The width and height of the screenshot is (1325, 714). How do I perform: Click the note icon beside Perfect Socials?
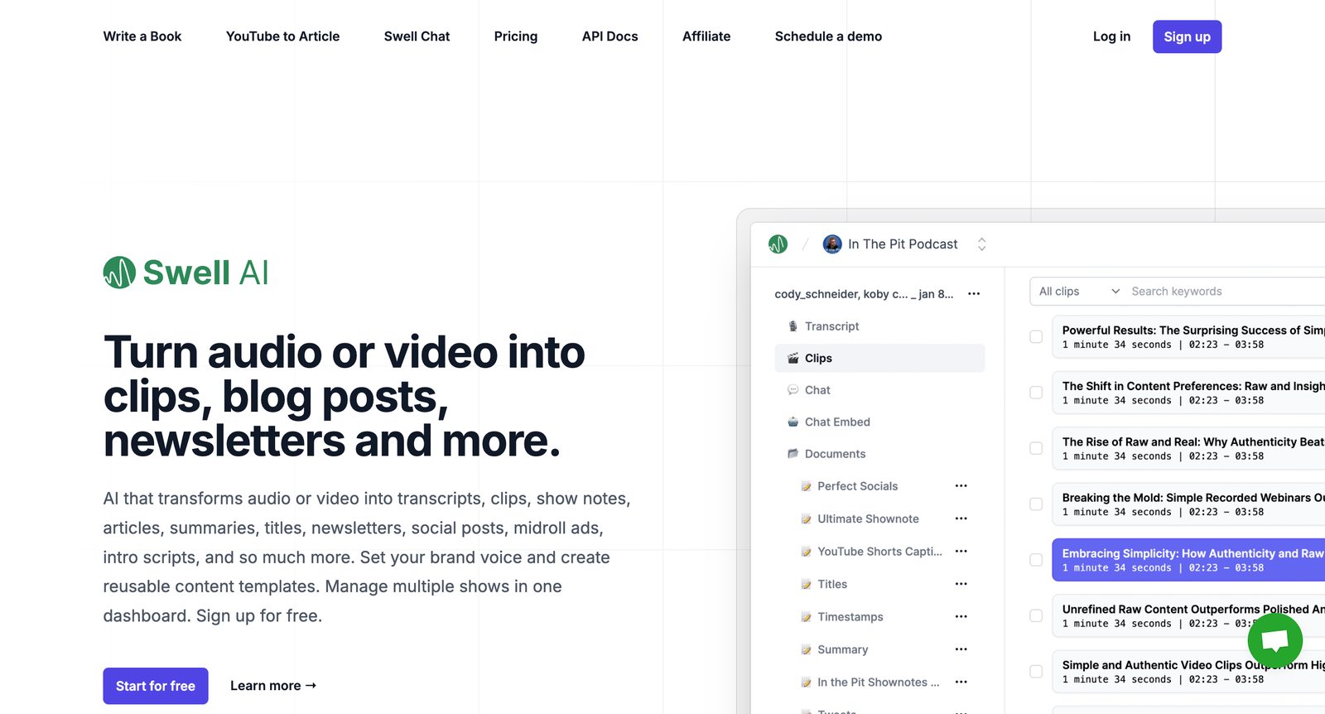806,486
